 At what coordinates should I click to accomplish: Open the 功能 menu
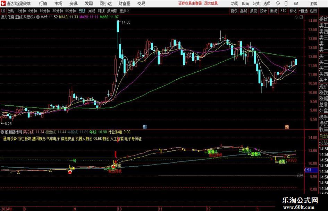tap(235, 3)
